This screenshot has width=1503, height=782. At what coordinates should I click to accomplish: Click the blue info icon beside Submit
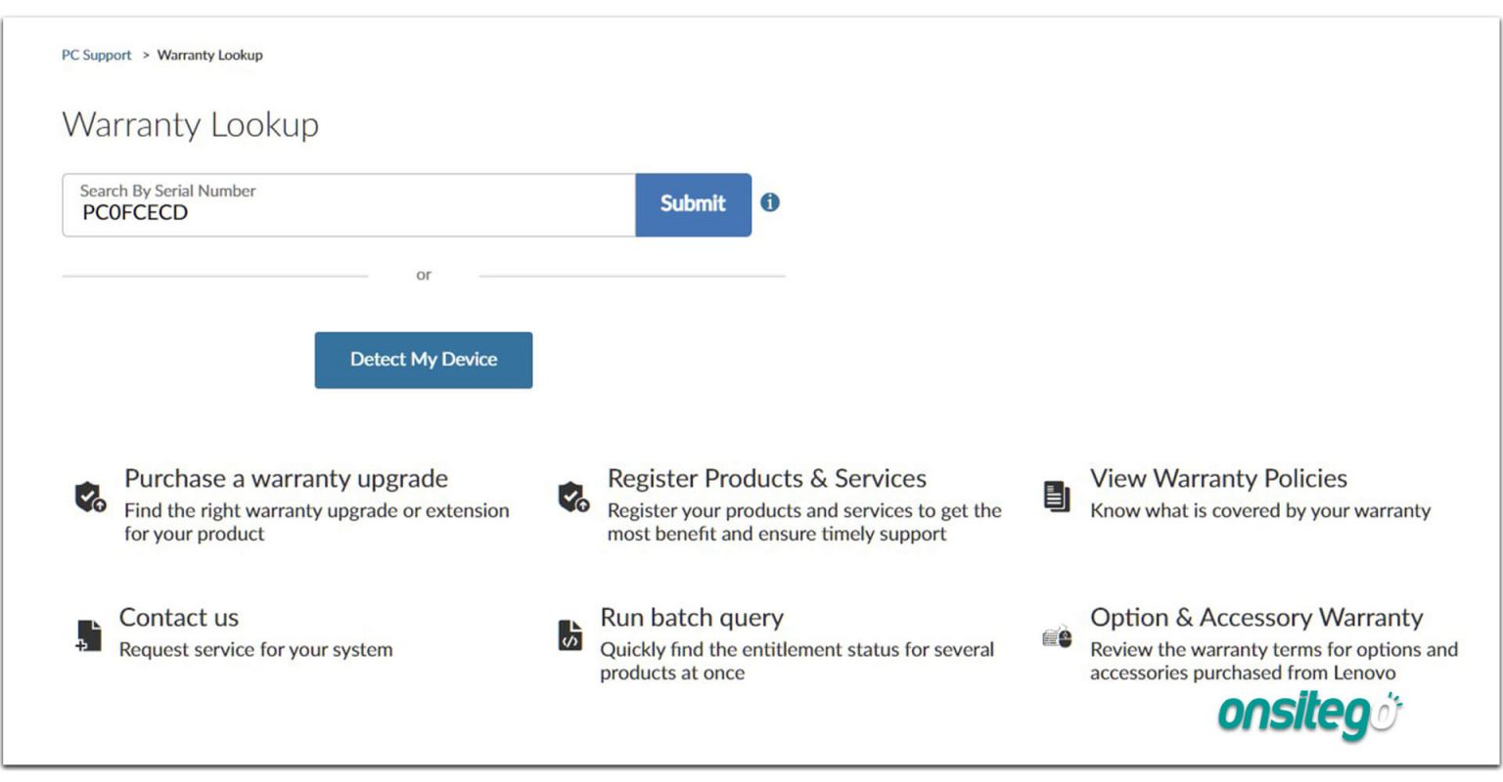[770, 202]
